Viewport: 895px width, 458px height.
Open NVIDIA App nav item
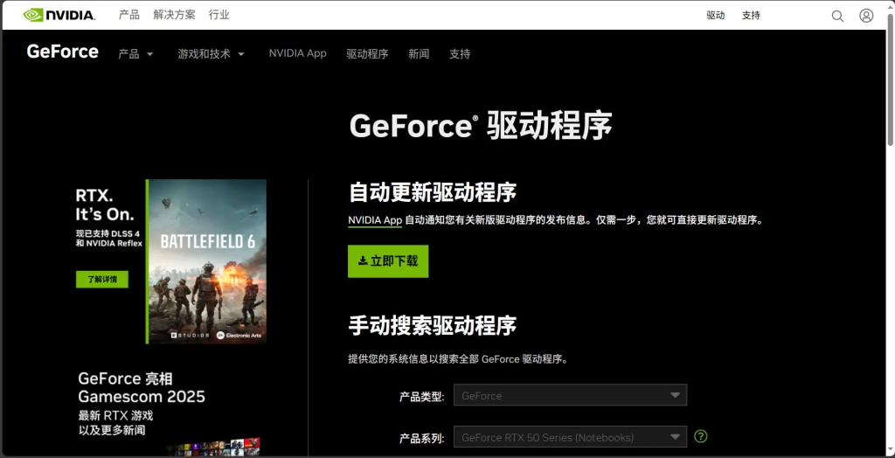tap(297, 53)
